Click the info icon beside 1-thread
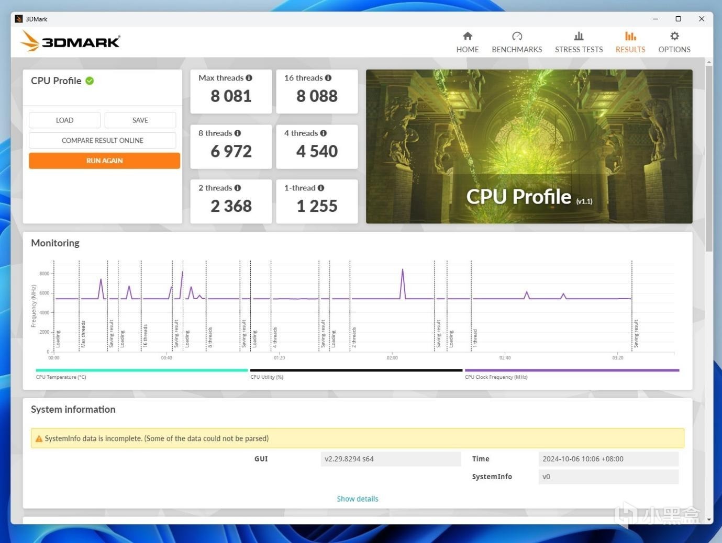 pyautogui.click(x=320, y=188)
